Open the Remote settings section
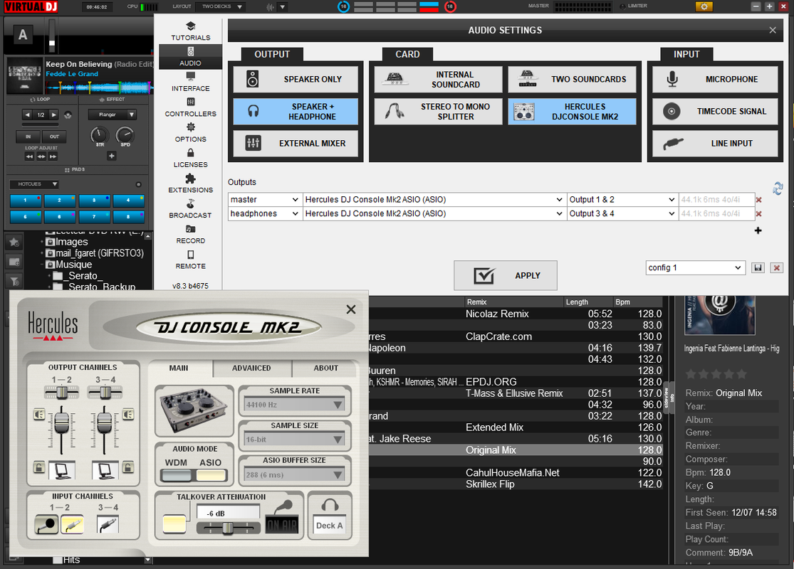This screenshot has width=794, height=569. point(190,260)
